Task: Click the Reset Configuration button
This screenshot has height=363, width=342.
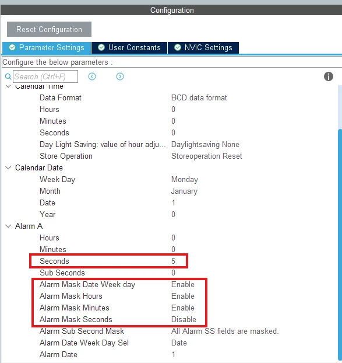Action: [49, 29]
